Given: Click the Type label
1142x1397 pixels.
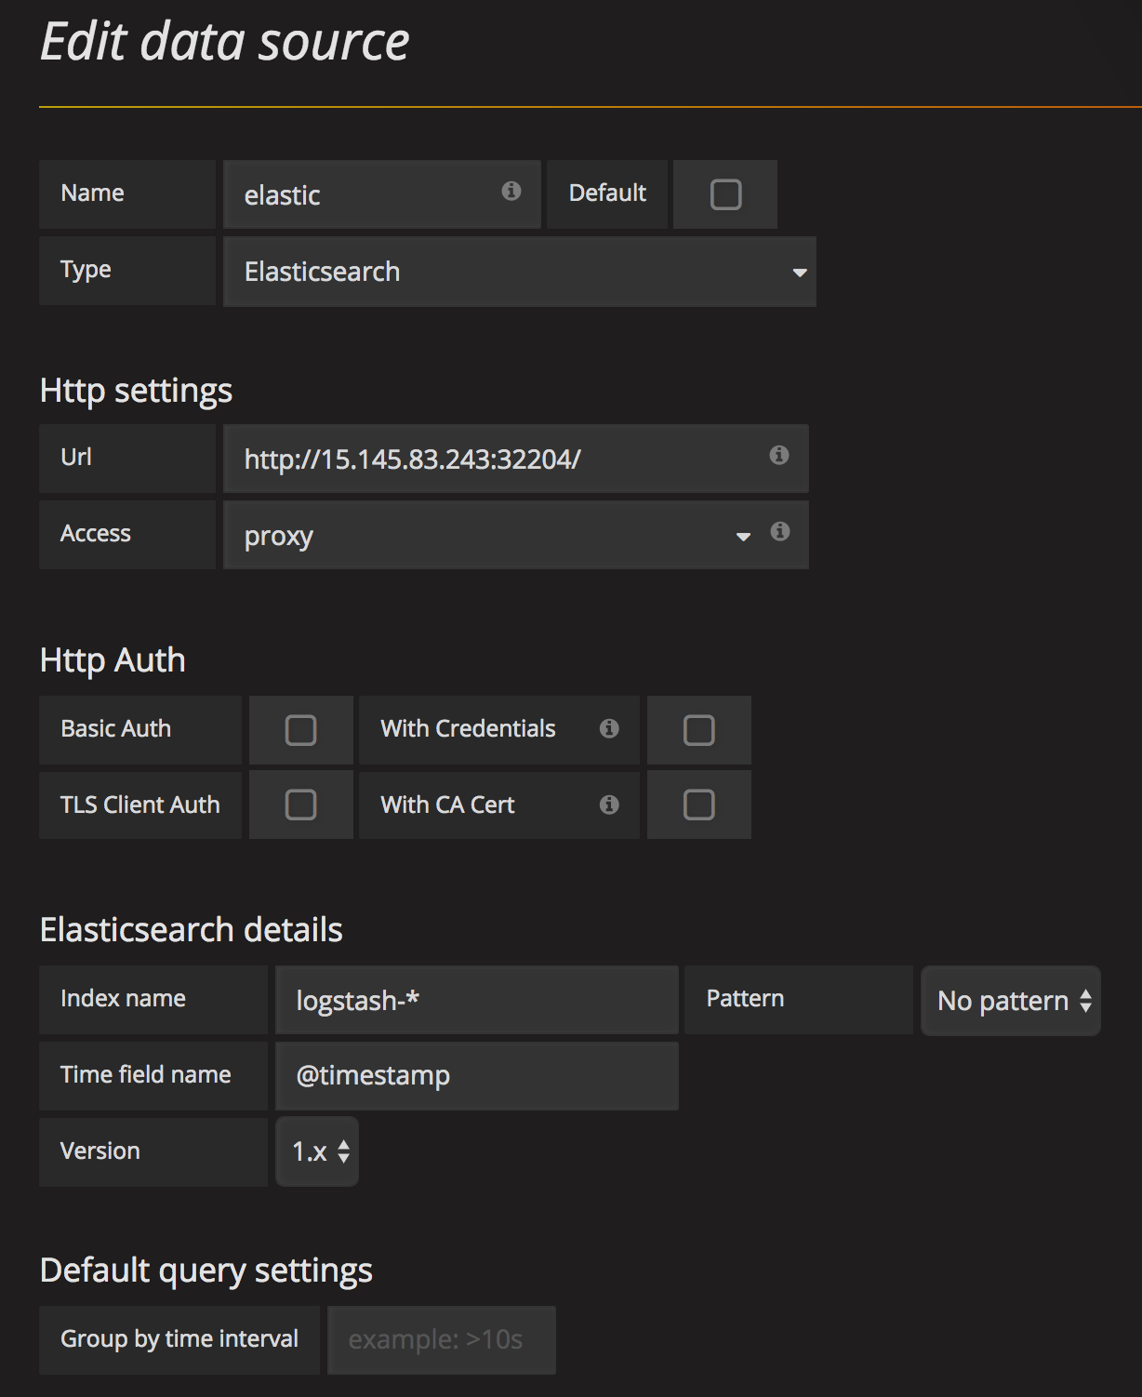Looking at the screenshot, I should [x=86, y=270].
